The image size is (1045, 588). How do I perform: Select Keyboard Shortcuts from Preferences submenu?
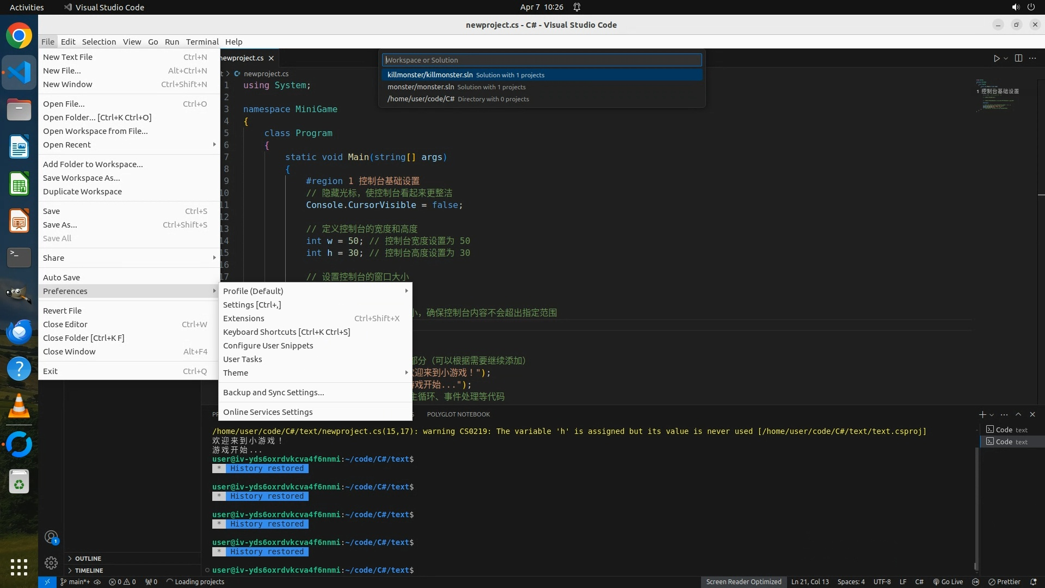pyautogui.click(x=286, y=332)
